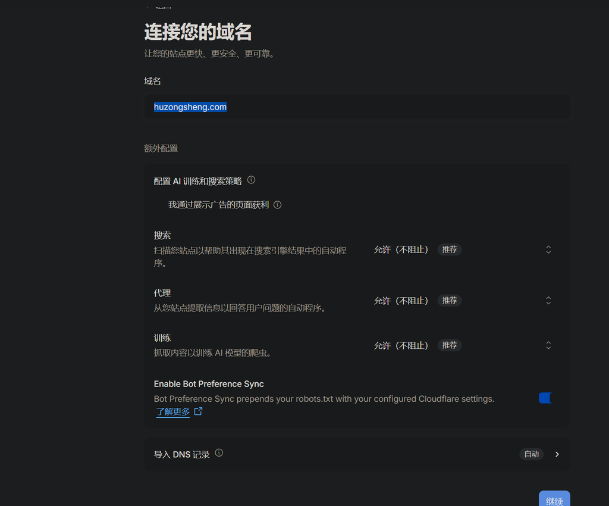Click the 额外配置 section label

tap(161, 148)
